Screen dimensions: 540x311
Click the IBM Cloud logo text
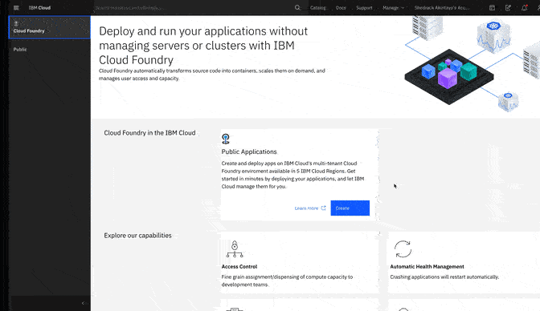[39, 7]
